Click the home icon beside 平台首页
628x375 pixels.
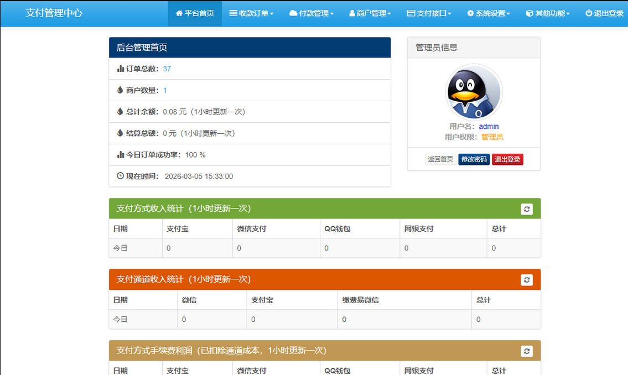[x=179, y=13]
